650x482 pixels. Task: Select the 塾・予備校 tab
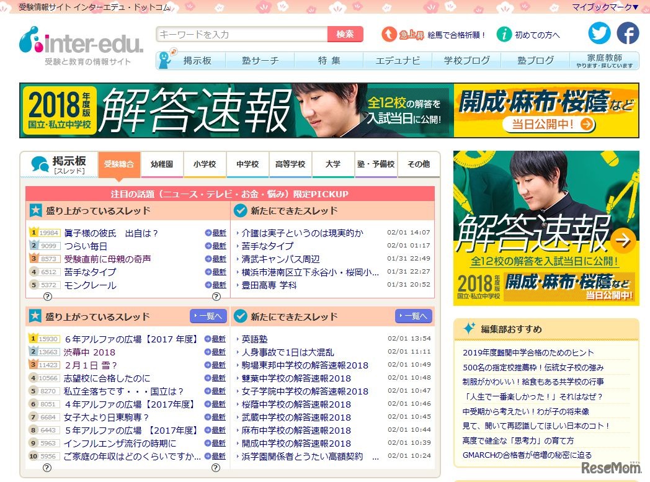[376, 164]
